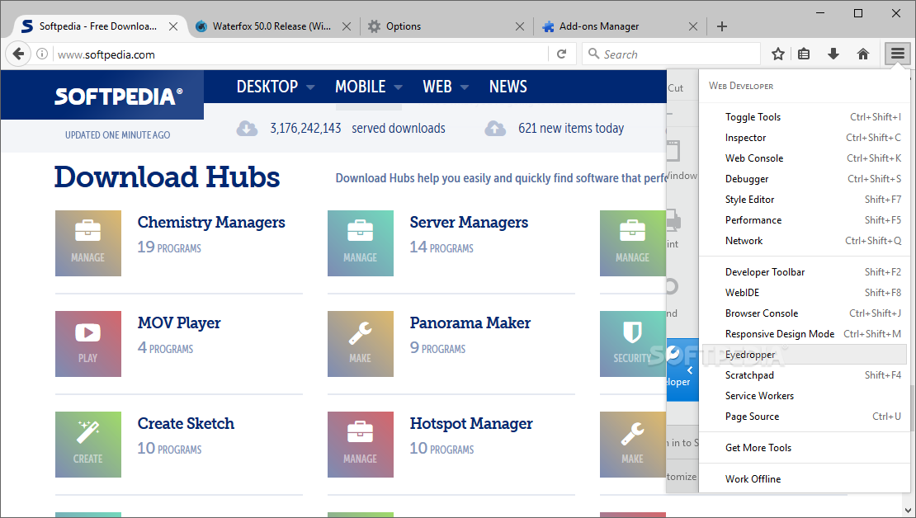Open the downloads arrow icon

833,54
